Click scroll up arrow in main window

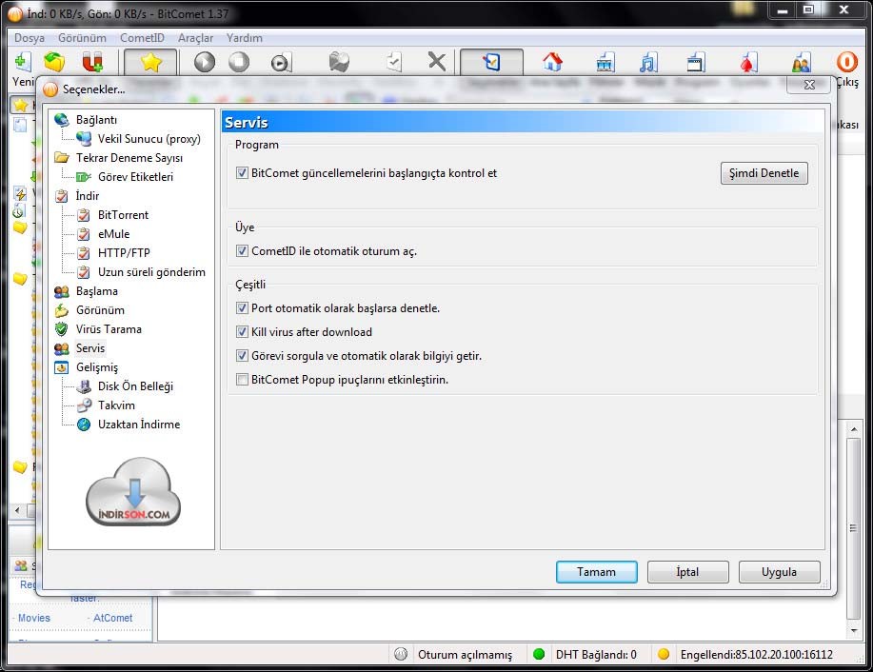[x=854, y=429]
